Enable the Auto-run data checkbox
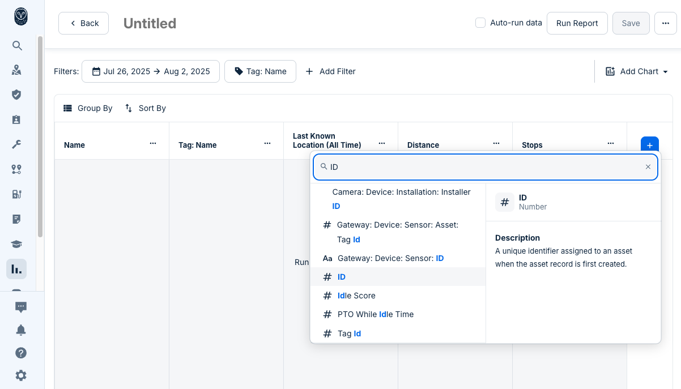The image size is (681, 389). 480,23
